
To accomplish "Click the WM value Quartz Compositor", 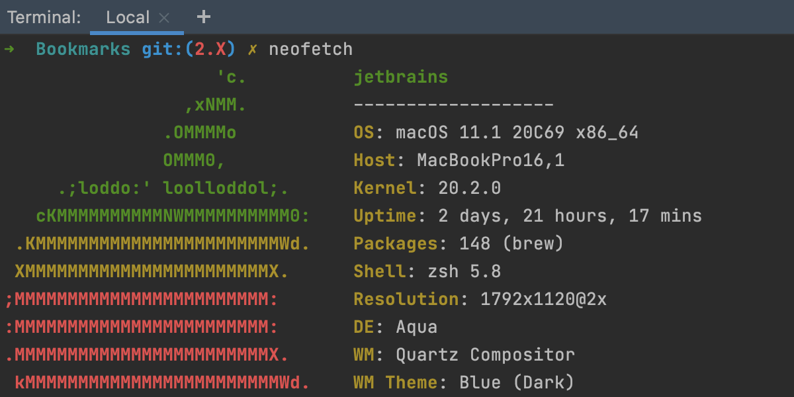I will click(485, 355).
